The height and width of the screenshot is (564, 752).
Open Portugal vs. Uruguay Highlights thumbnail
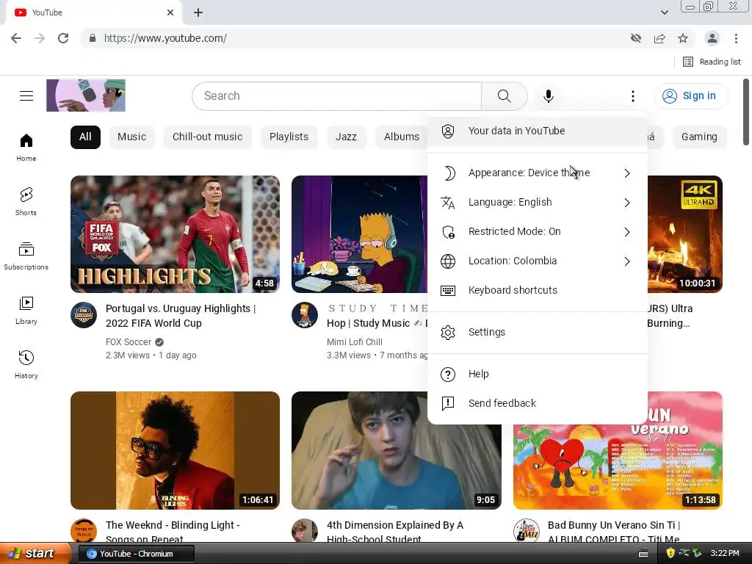click(175, 234)
